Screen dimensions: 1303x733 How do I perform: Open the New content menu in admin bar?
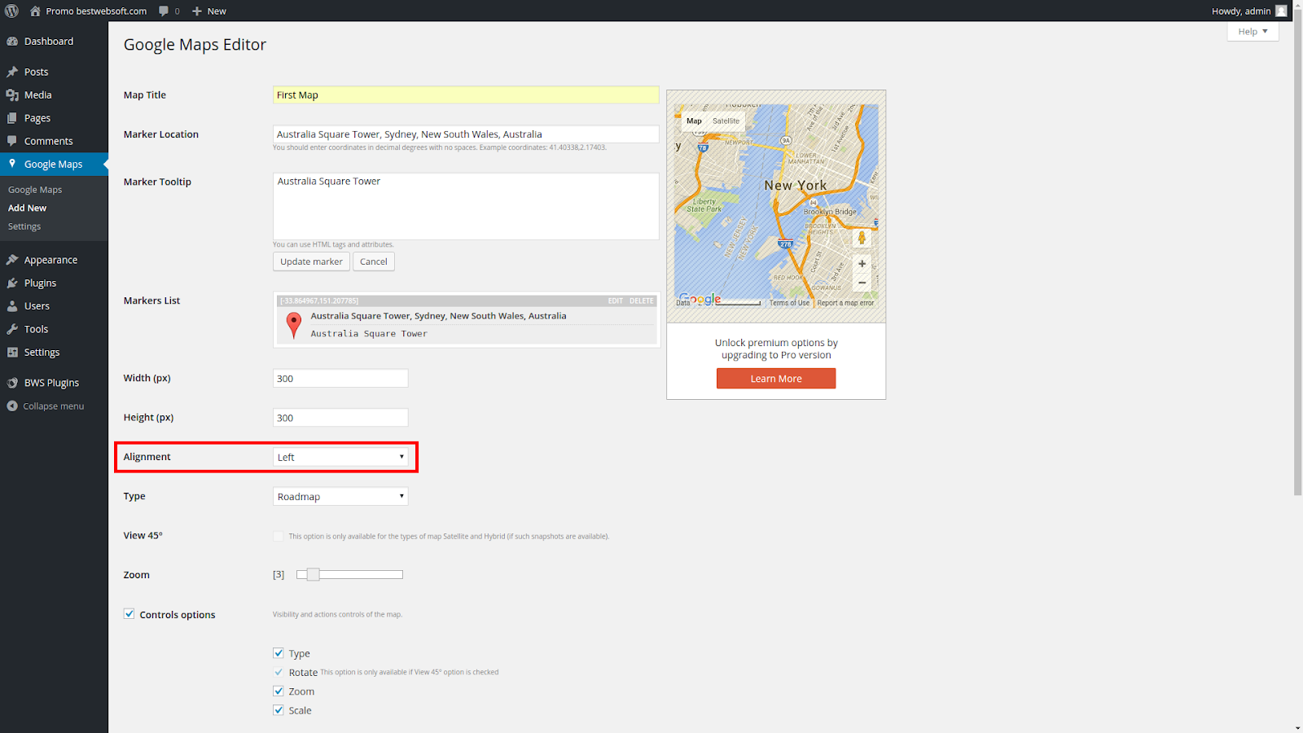(x=209, y=11)
